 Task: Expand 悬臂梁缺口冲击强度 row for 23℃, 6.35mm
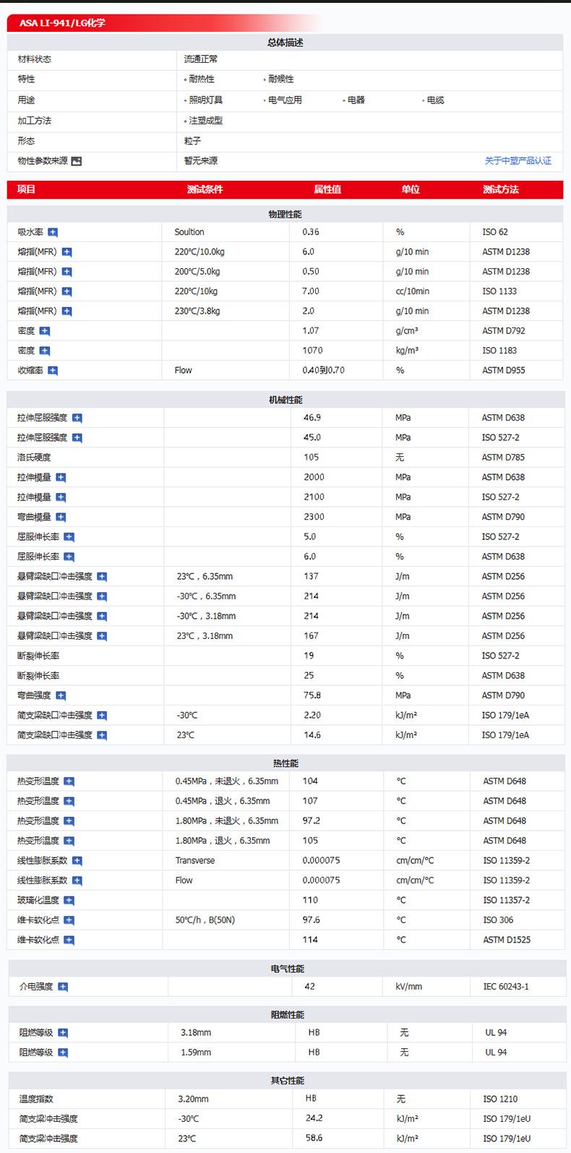[102, 577]
